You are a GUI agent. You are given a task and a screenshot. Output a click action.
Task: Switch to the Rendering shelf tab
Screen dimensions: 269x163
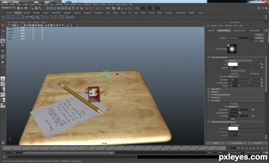[x=87, y=13]
